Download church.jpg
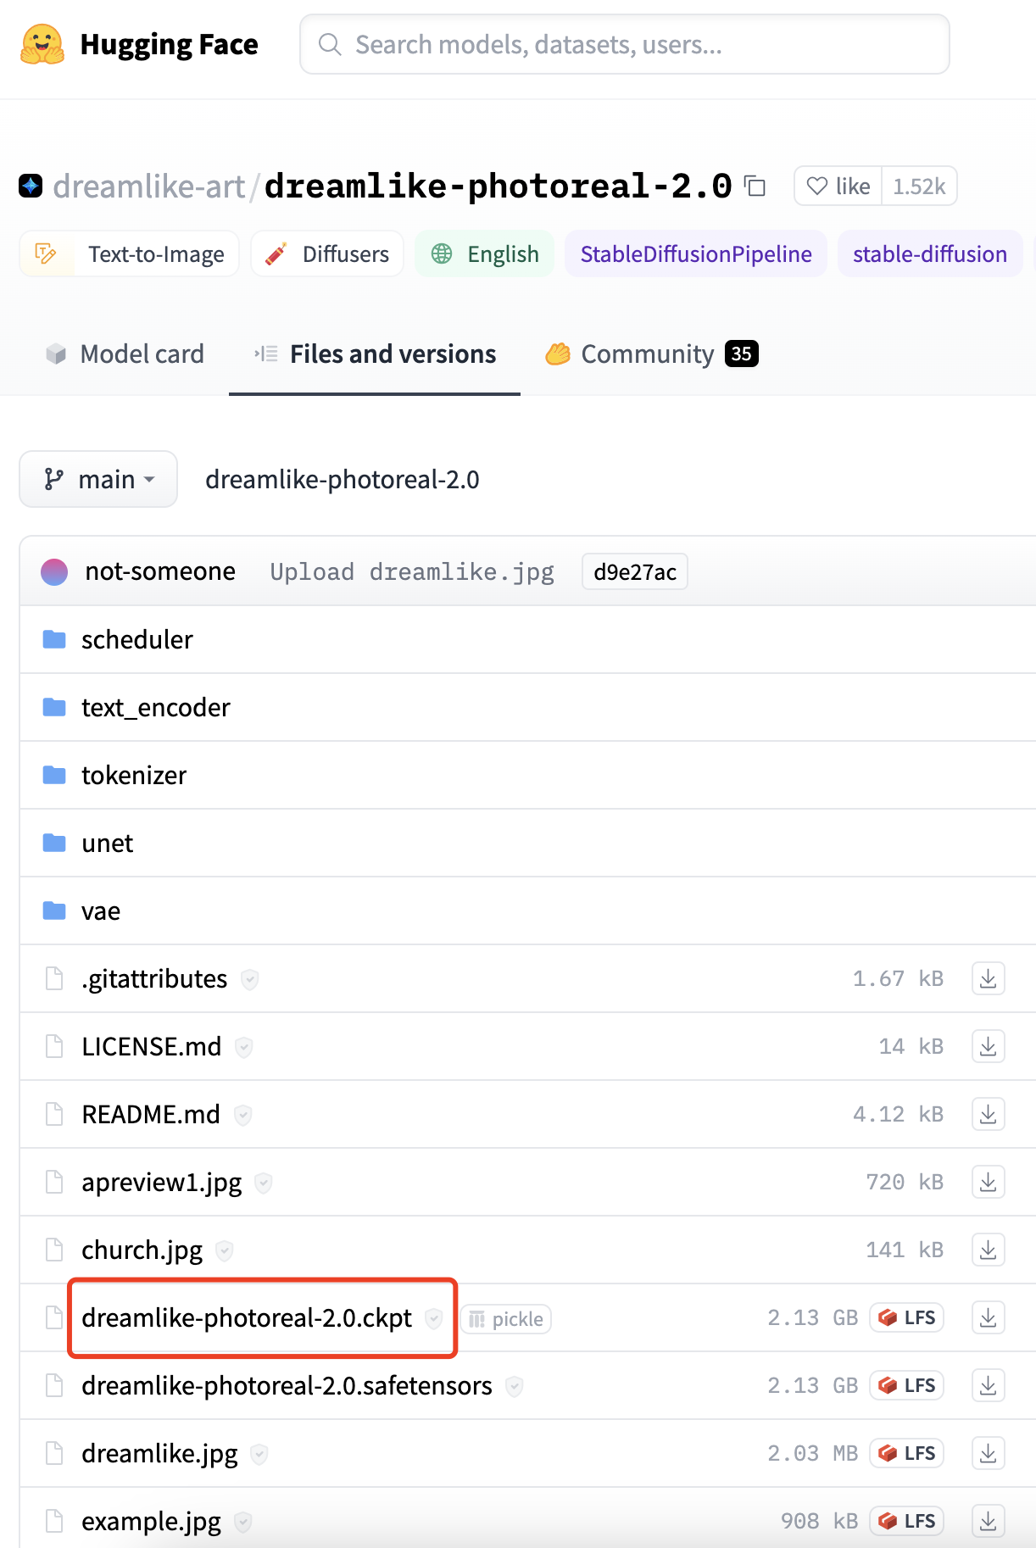Screen dimensions: 1036x1548 click(x=988, y=1250)
